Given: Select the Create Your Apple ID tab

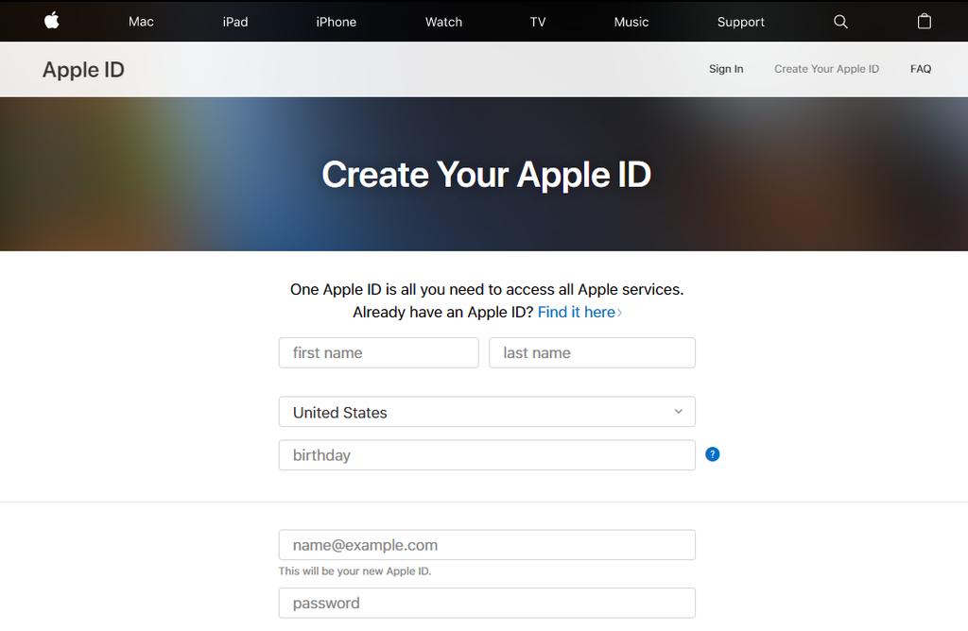Looking at the screenshot, I should tap(826, 69).
